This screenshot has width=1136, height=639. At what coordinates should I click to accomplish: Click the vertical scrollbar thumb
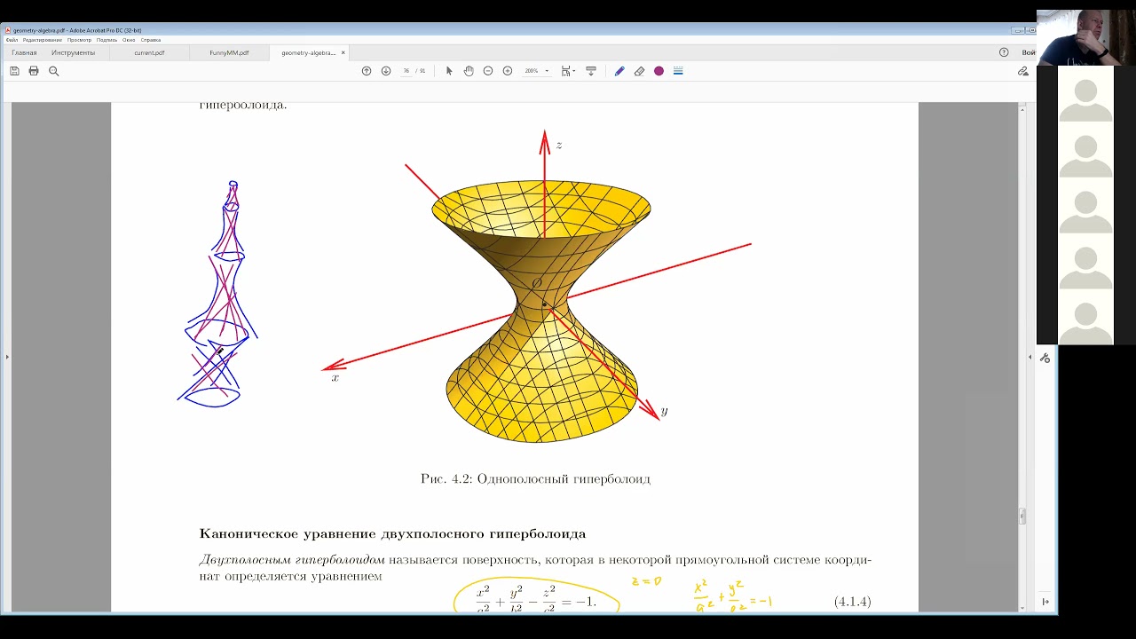coord(1022,516)
